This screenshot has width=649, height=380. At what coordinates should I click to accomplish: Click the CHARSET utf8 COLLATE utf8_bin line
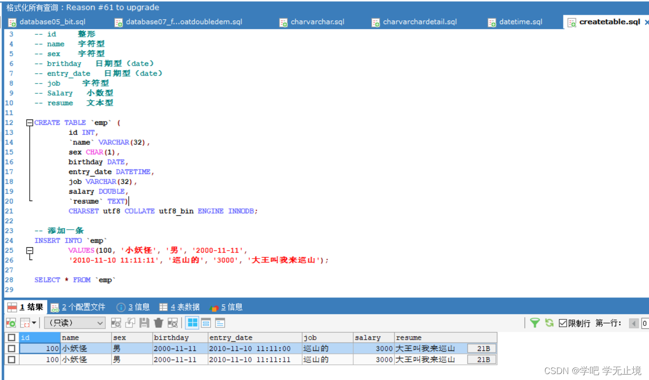coord(163,211)
